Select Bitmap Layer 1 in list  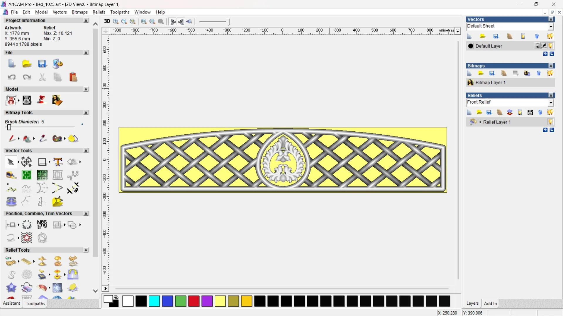tap(490, 83)
